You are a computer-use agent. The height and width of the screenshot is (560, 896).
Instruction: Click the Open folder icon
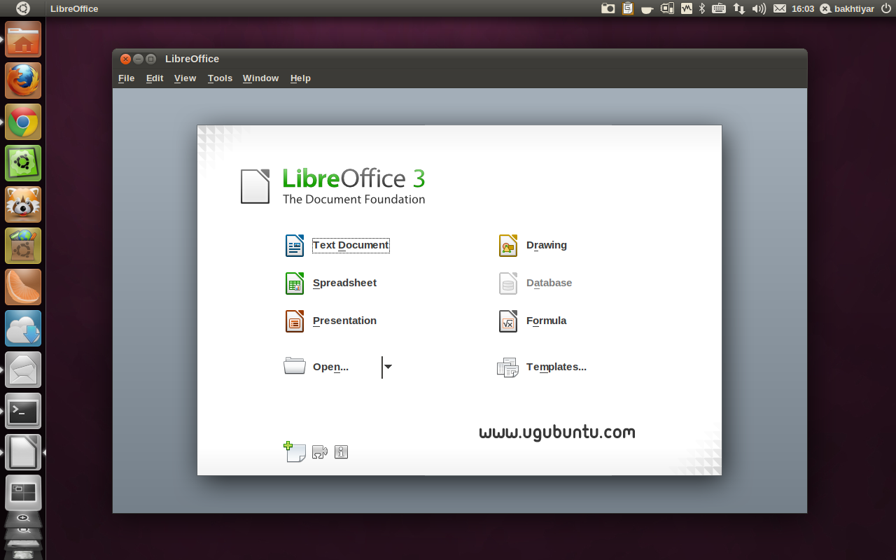coord(295,366)
